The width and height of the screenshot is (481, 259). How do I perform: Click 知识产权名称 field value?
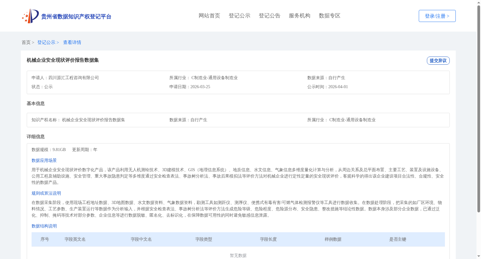(93, 120)
